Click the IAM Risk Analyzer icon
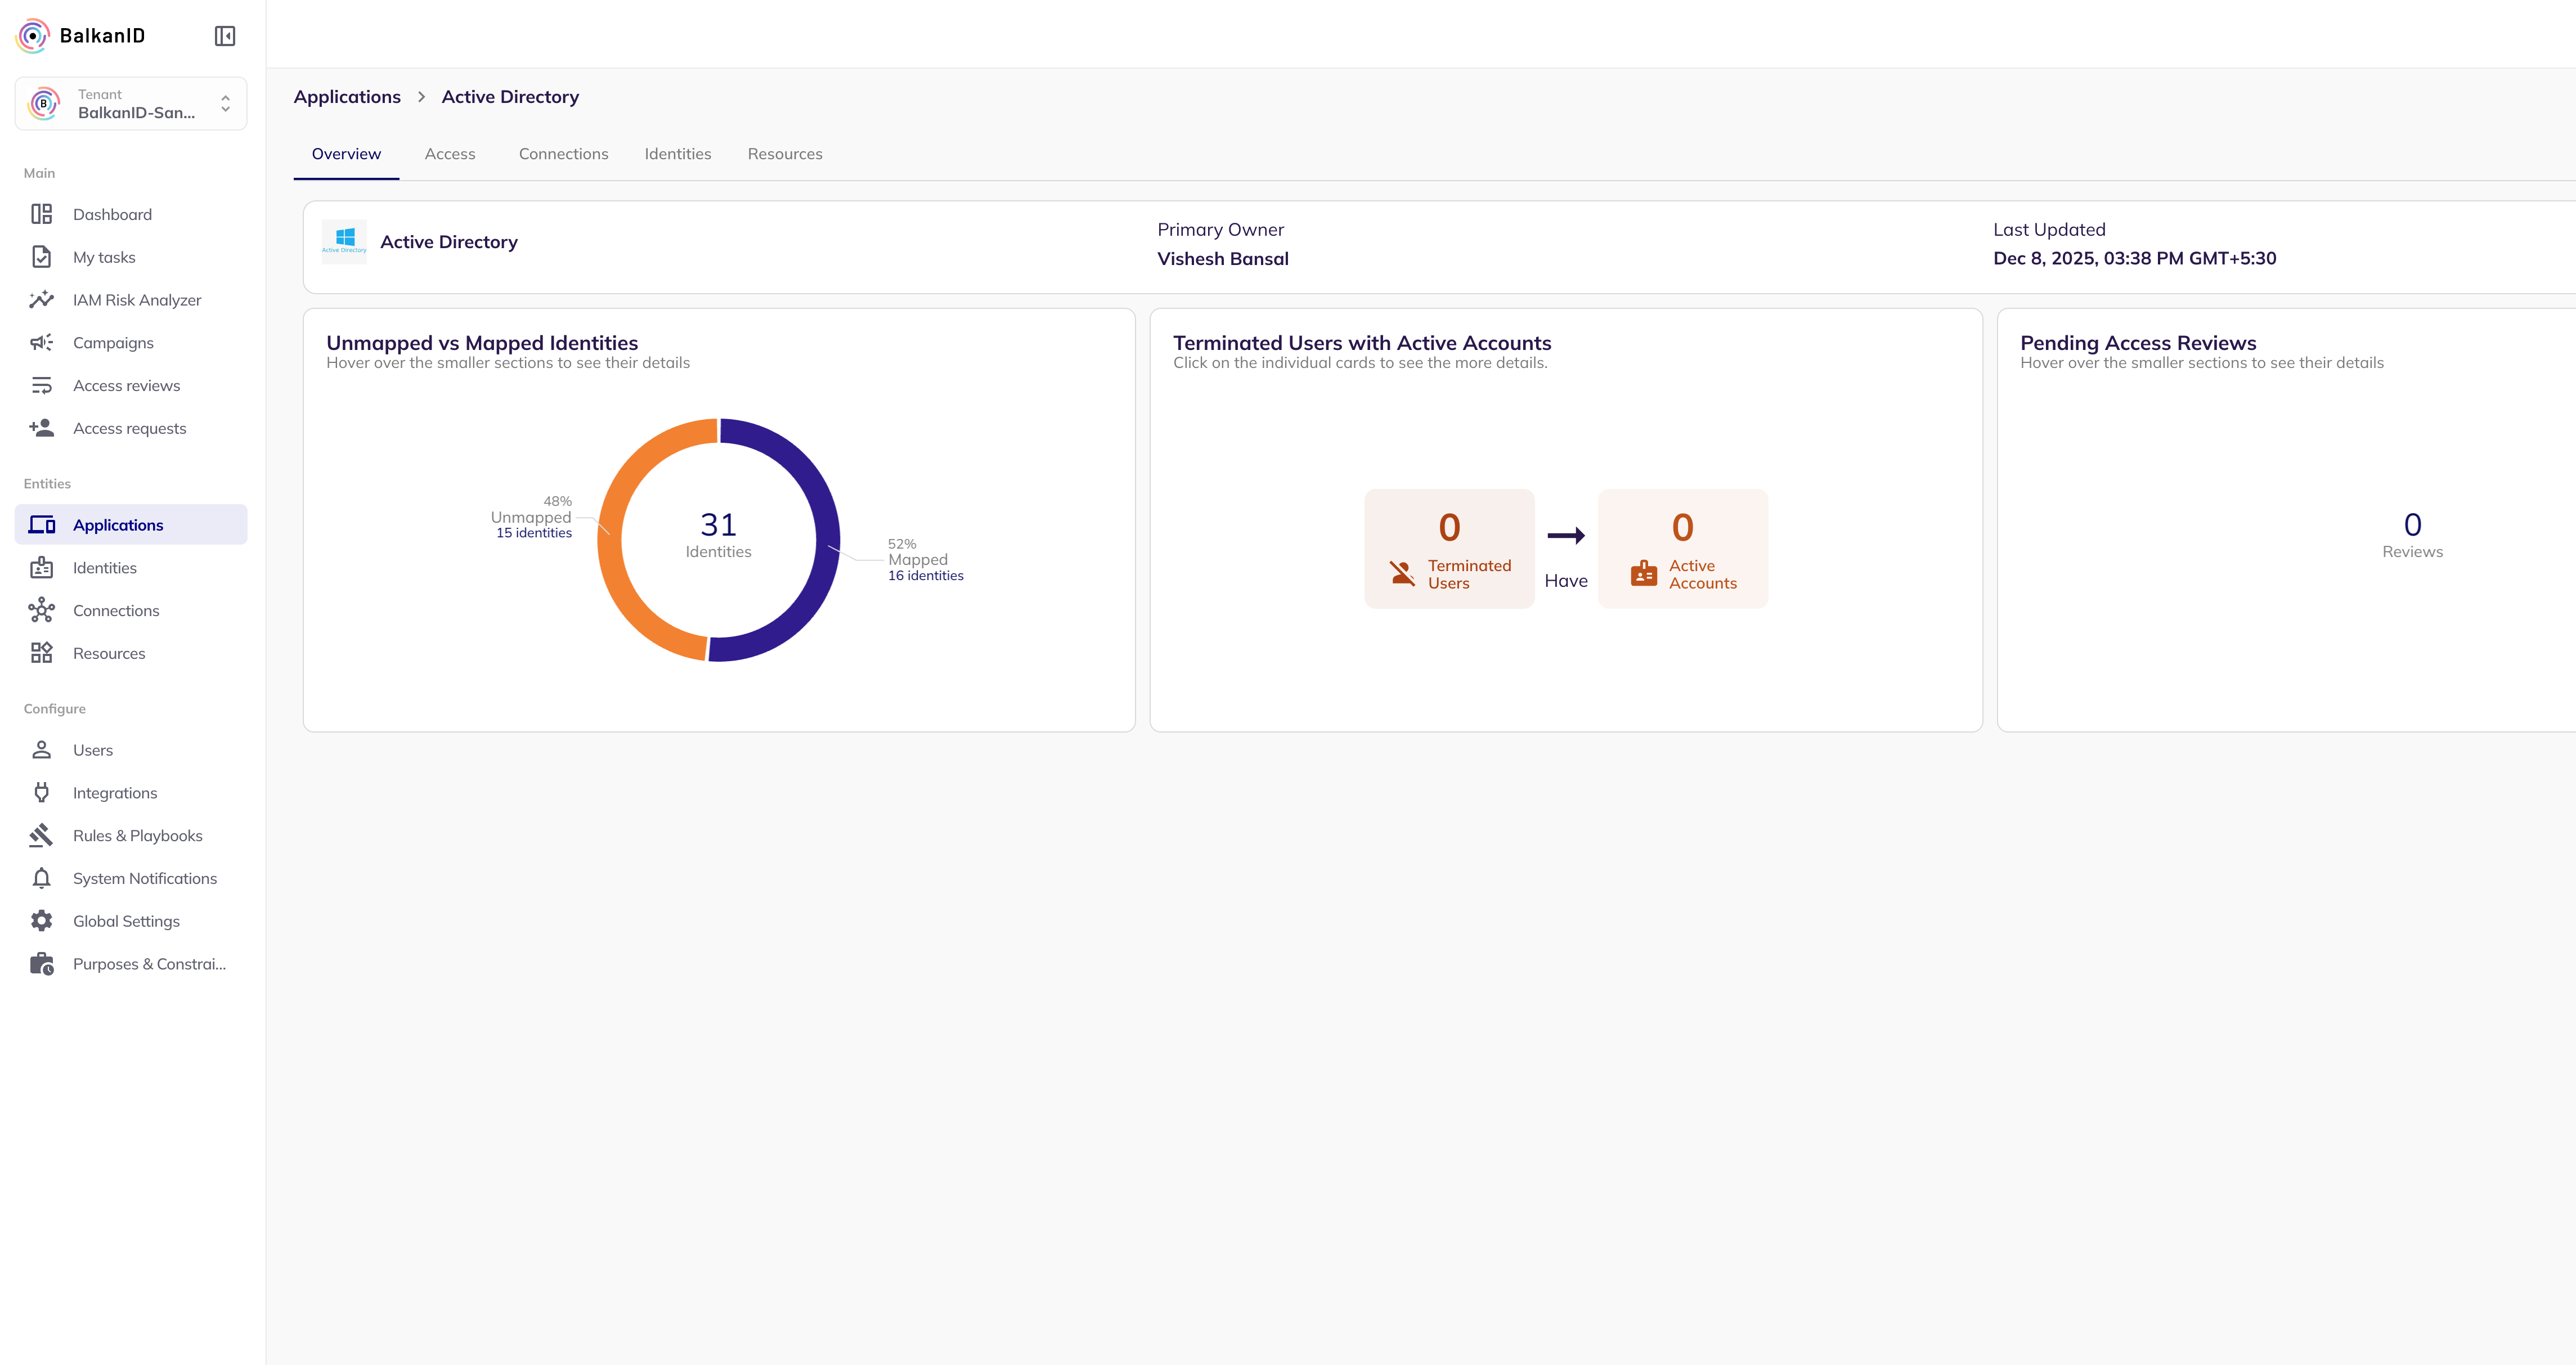Viewport: 2576px width, 1365px height. [41, 300]
